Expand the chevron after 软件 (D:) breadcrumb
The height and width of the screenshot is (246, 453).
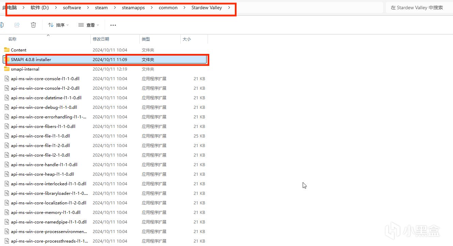(x=56, y=8)
